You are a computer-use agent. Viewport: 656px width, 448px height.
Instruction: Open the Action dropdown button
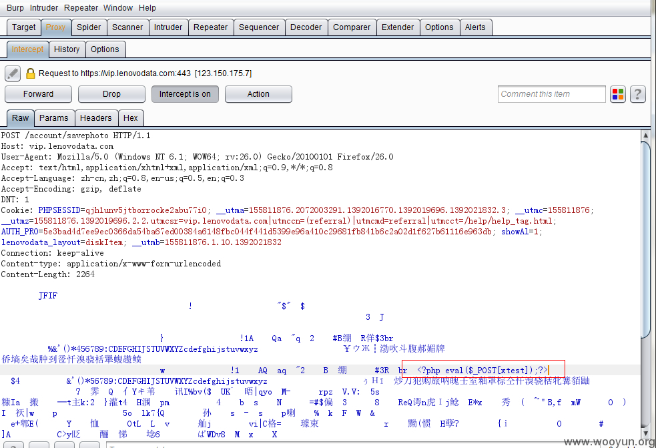click(x=258, y=94)
